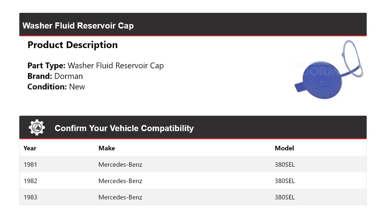Select the 1982 year cell
The height and width of the screenshot is (218, 386).
30,181
